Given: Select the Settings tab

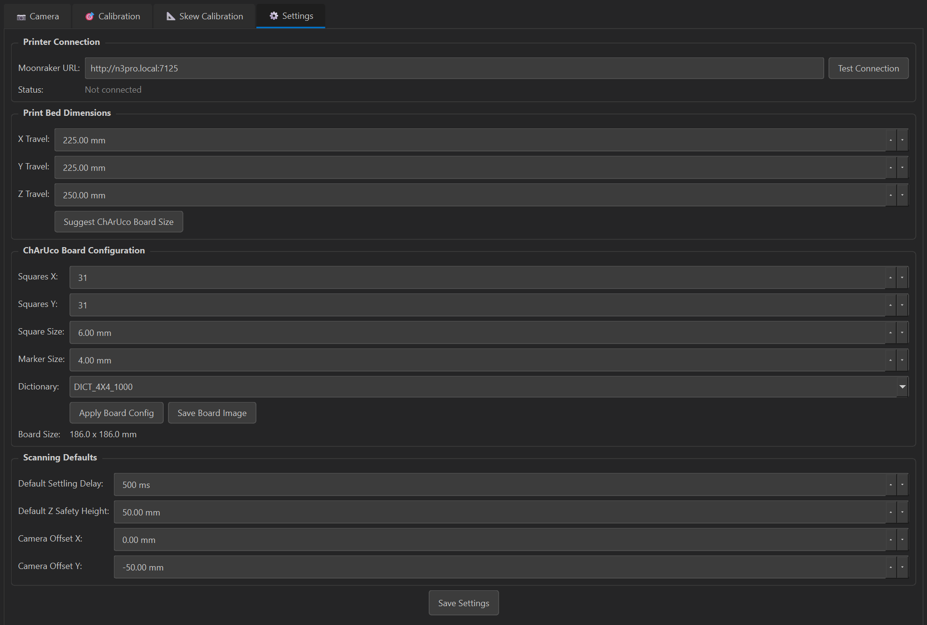Looking at the screenshot, I should point(291,16).
